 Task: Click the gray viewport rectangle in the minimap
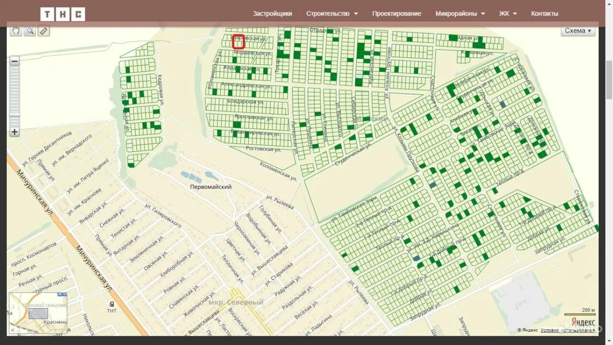pyautogui.click(x=38, y=314)
